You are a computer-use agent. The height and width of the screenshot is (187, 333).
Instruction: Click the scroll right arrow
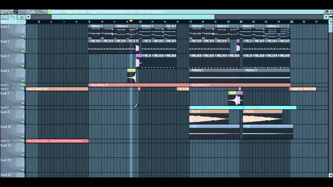click(326, 17)
